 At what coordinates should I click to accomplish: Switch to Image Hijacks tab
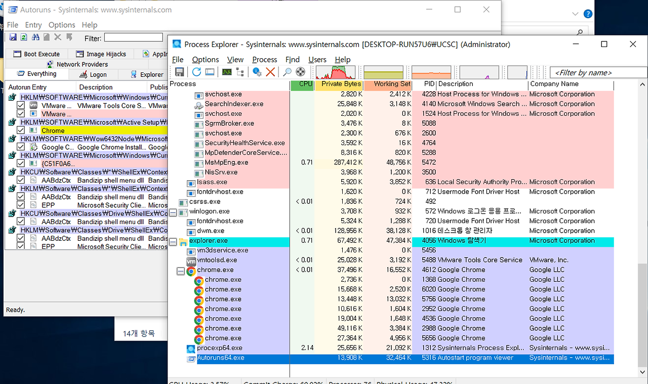(100, 54)
